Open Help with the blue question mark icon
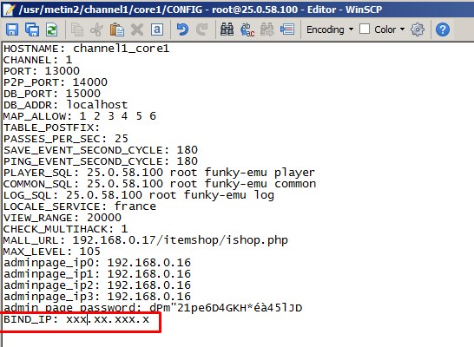 (443, 29)
